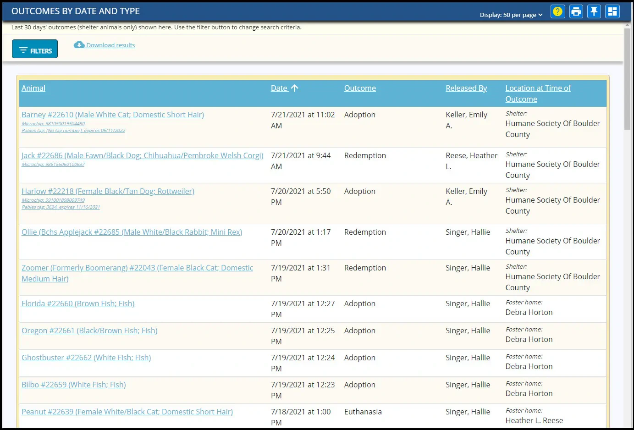The height and width of the screenshot is (430, 634).
Task: Open the Display 50 per page dropdown
Action: click(x=511, y=15)
